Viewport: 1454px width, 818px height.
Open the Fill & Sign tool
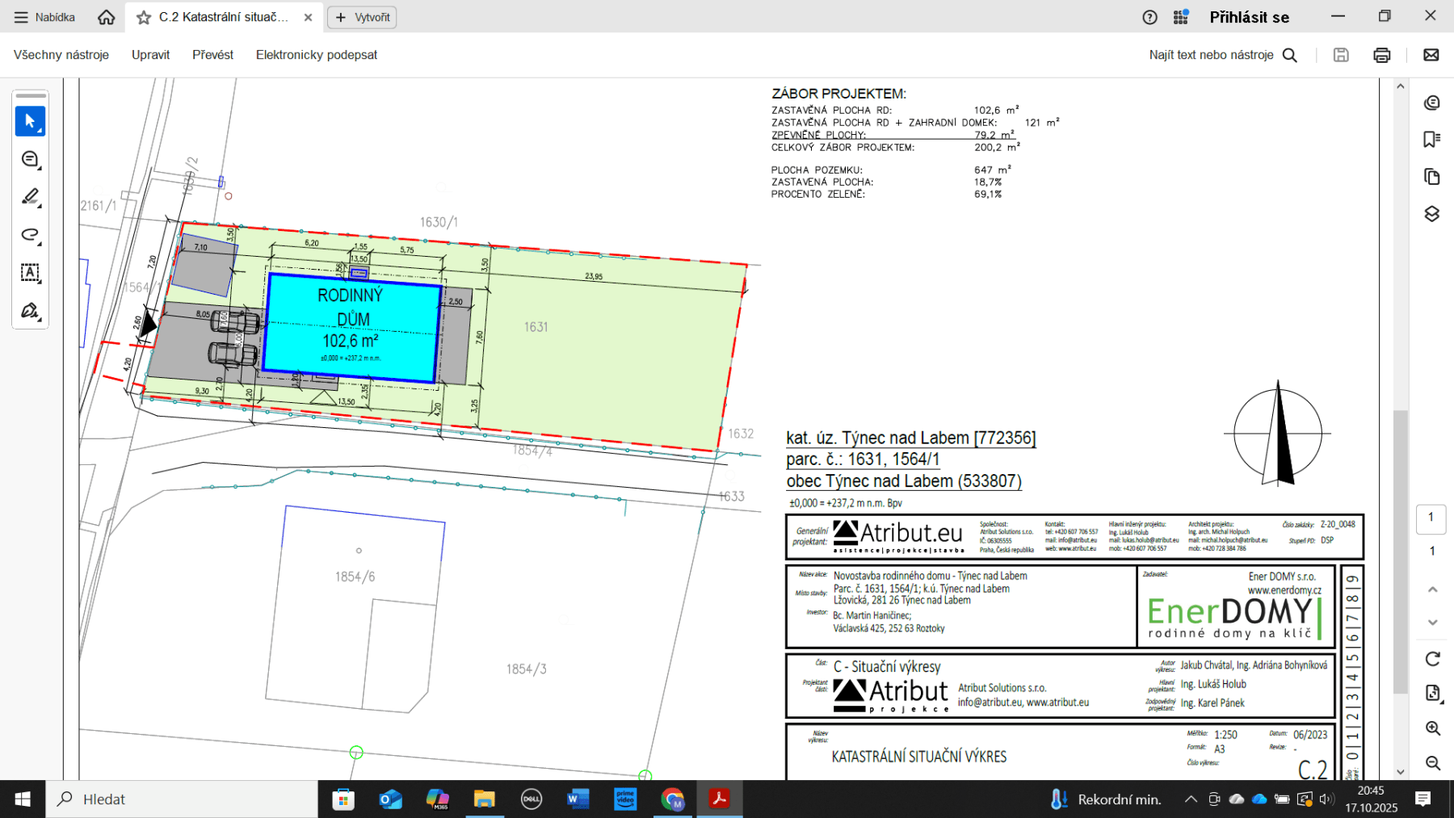(x=30, y=311)
